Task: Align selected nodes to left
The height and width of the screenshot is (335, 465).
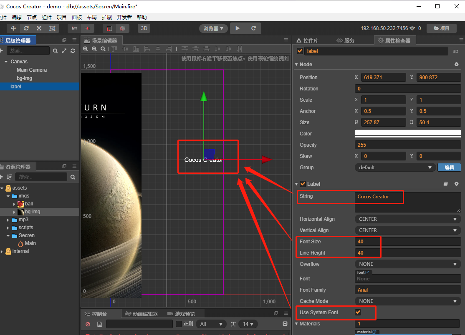Action: coord(147,49)
